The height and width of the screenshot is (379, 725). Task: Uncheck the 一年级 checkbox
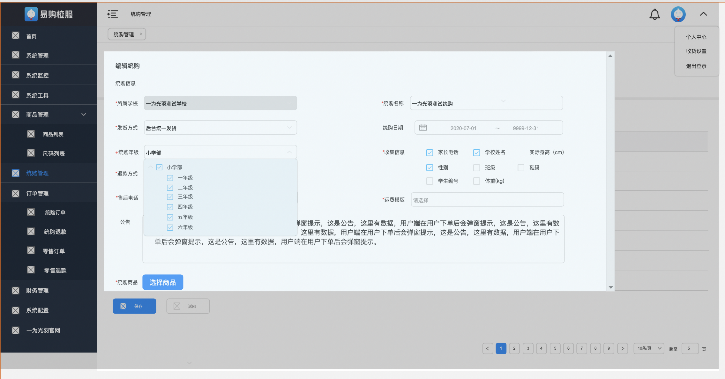pos(170,178)
